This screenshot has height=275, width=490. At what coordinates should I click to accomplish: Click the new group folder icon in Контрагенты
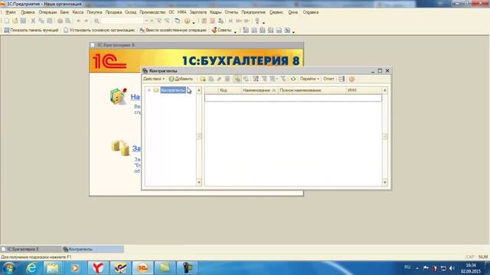(x=203, y=79)
